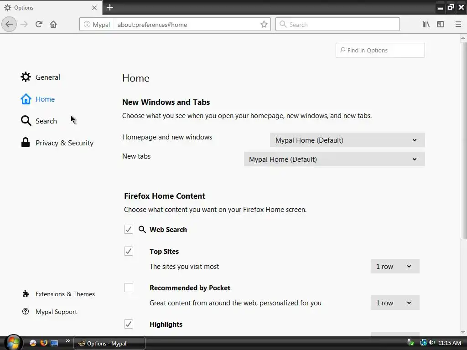Click the network tray icon
The width and height of the screenshot is (467, 350).
(x=424, y=343)
